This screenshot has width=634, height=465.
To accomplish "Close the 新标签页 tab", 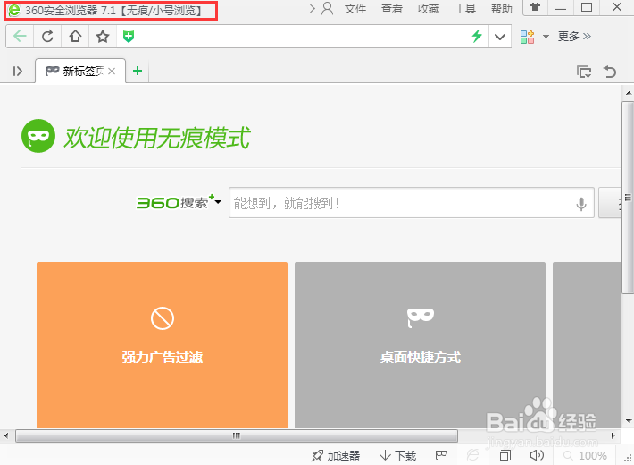I will click(112, 72).
